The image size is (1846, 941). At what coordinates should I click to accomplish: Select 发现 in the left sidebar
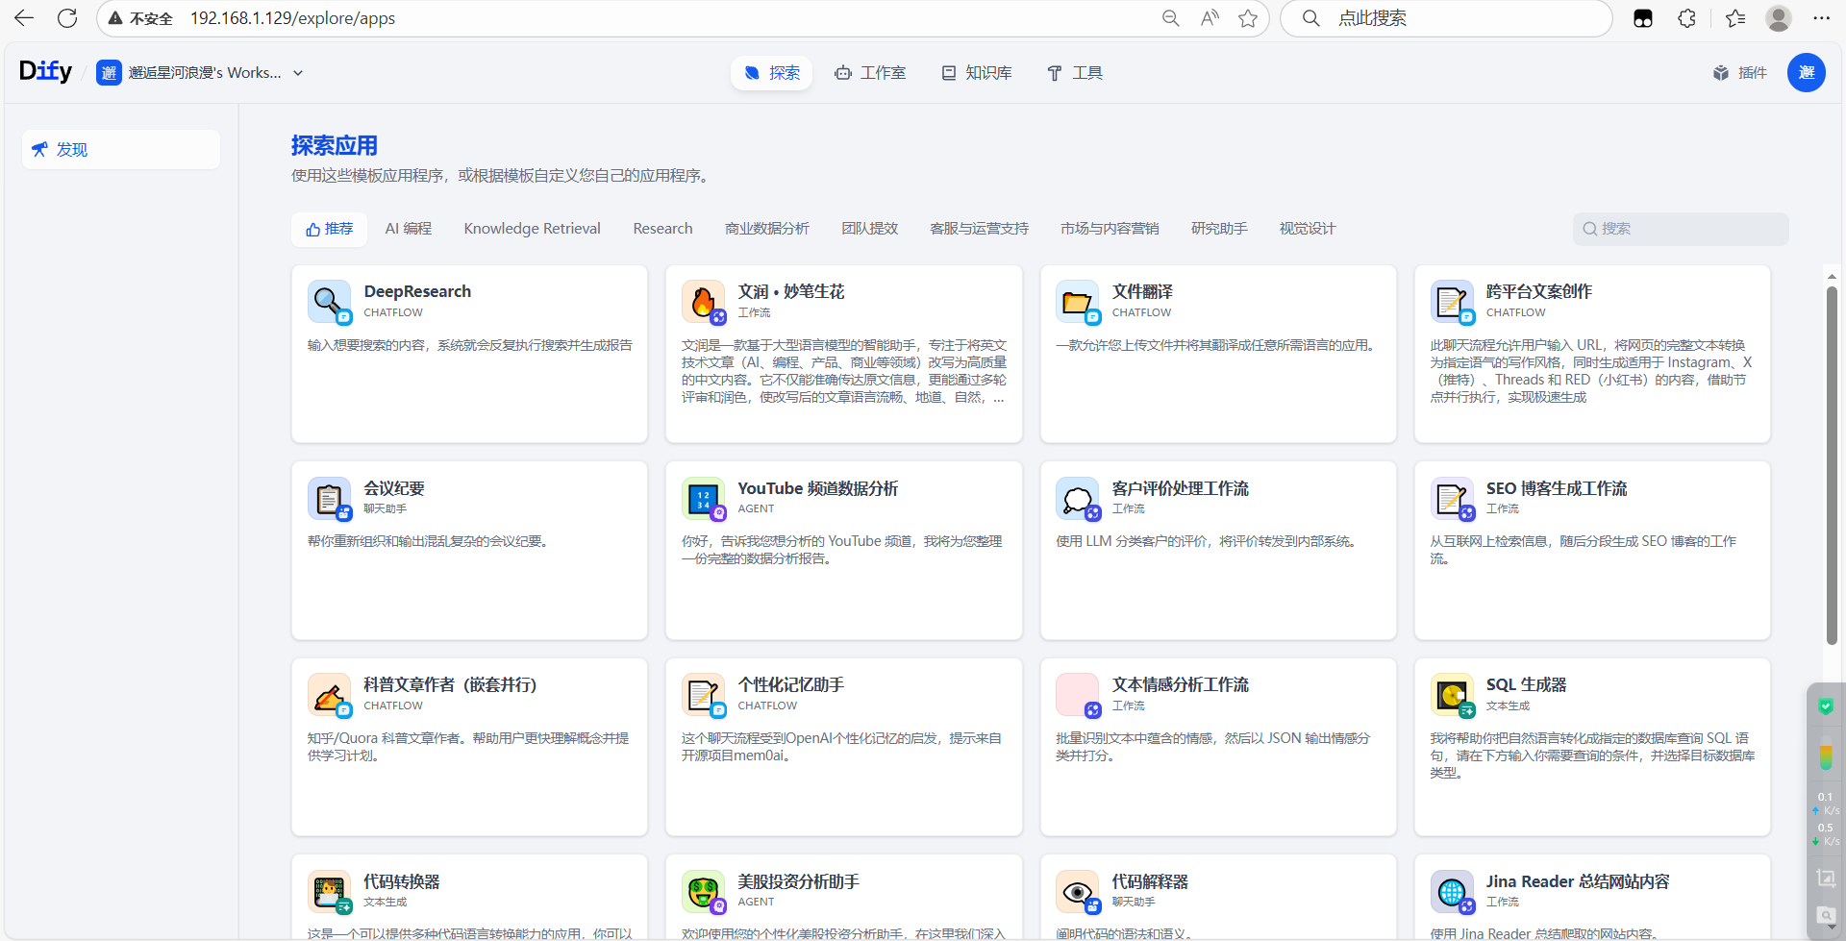pos(121,150)
